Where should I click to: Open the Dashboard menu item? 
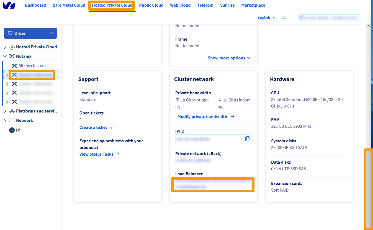(35, 5)
